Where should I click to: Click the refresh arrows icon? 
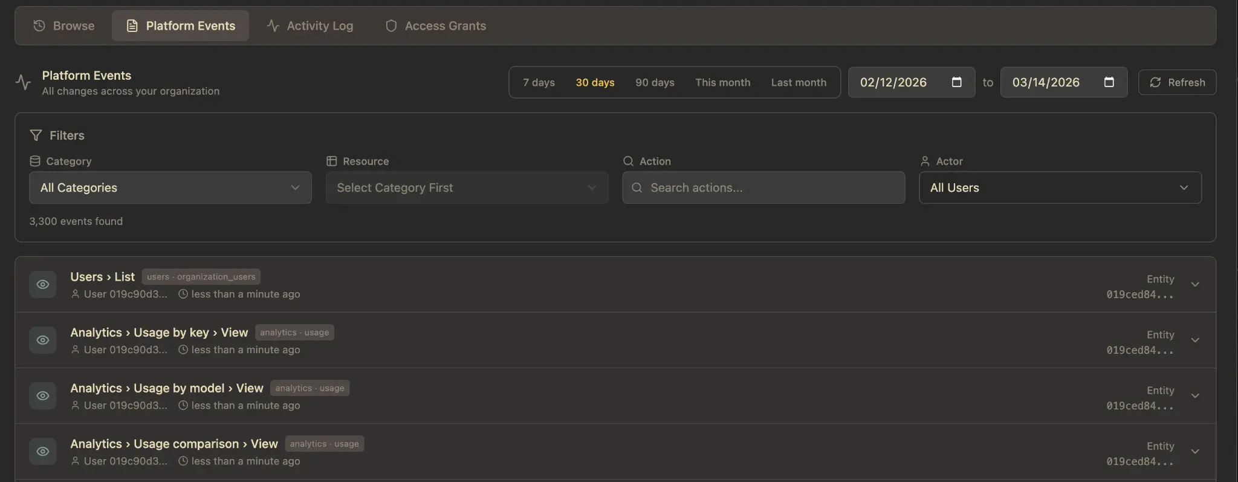click(1155, 82)
